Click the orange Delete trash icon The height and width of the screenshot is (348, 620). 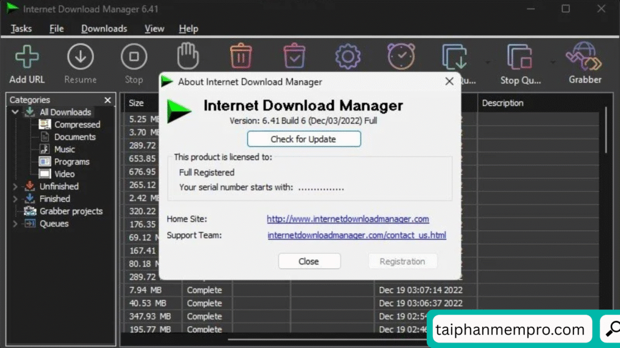[x=241, y=57]
